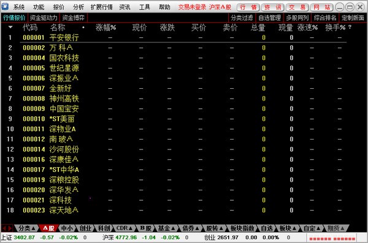This screenshot has width=368, height=243.
Task: Click the question mark icon in header
Action: tap(350, 27)
